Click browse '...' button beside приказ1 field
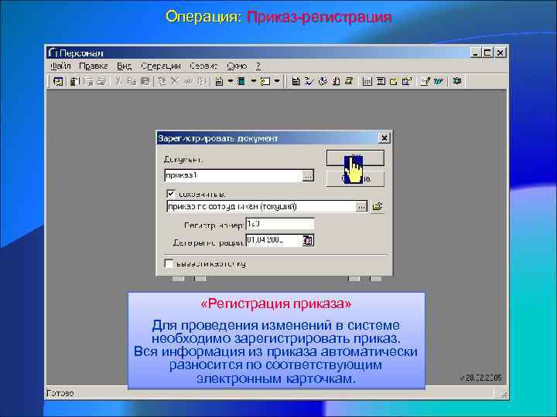The height and width of the screenshot is (417, 557). click(x=308, y=175)
